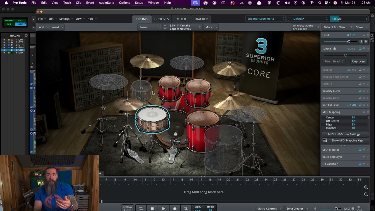Viewport: 375px width, 211px height.
Task: Enable the Velocity Gate power button
Action: coord(360,98)
